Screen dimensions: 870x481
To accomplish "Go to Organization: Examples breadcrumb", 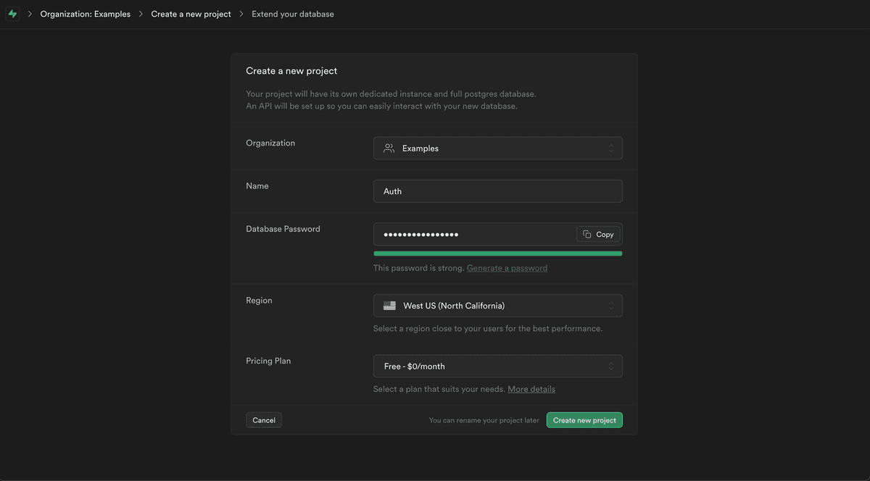I will tap(86, 14).
